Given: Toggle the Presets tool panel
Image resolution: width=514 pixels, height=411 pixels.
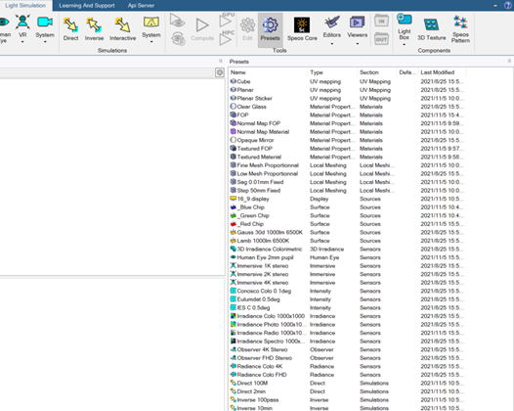Looking at the screenshot, I should 270,29.
